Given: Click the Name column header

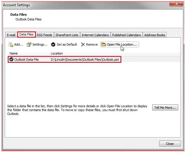Looking at the screenshot, I should (14, 53).
